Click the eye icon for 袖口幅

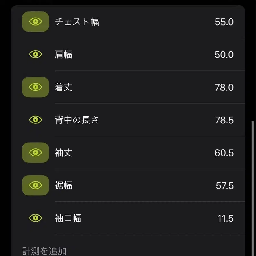tap(35, 218)
